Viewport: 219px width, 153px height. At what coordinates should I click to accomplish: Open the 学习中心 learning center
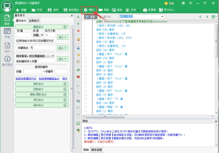click(x=167, y=10)
